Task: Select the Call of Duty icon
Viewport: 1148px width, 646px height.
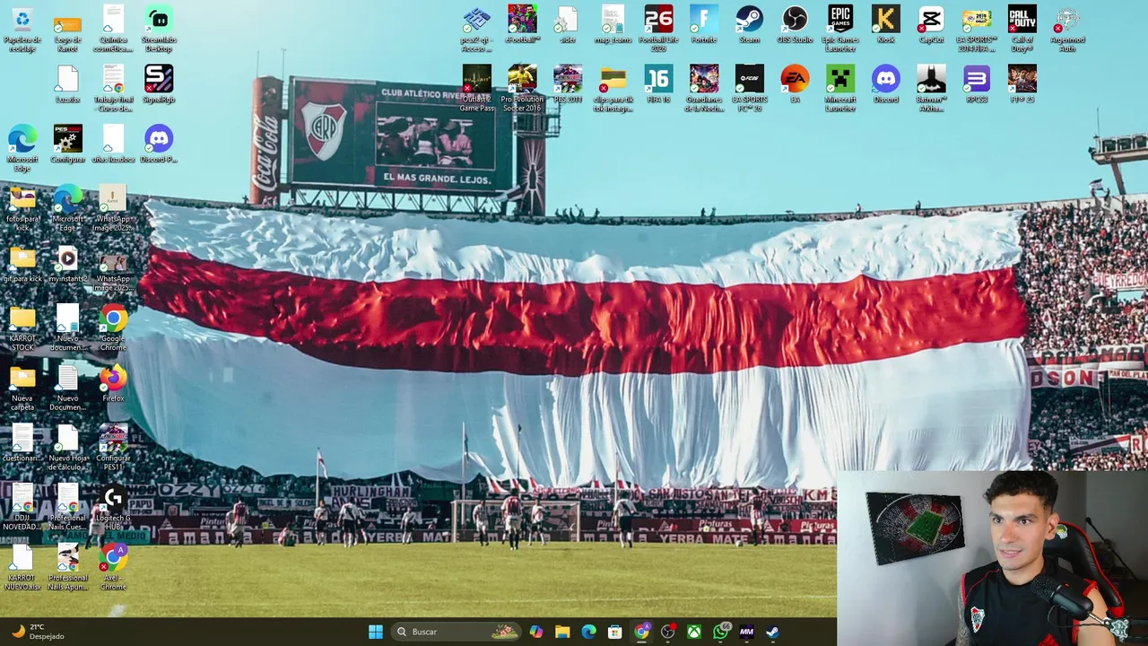Action: pyautogui.click(x=1022, y=29)
